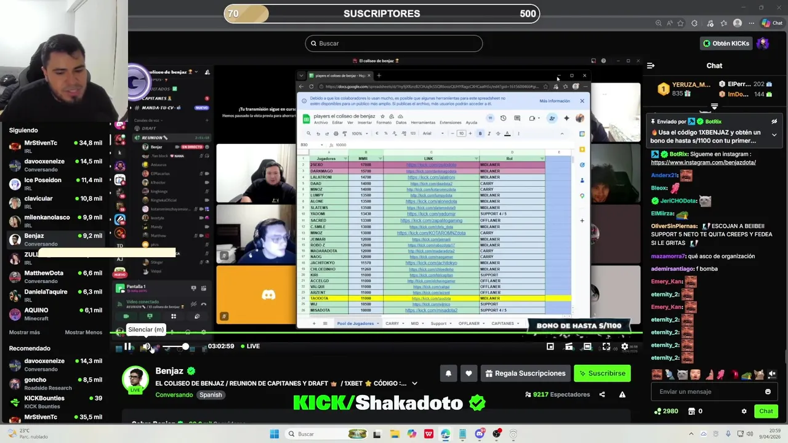Open the browser three-dot menu
The image size is (788, 443).
pos(751,23)
